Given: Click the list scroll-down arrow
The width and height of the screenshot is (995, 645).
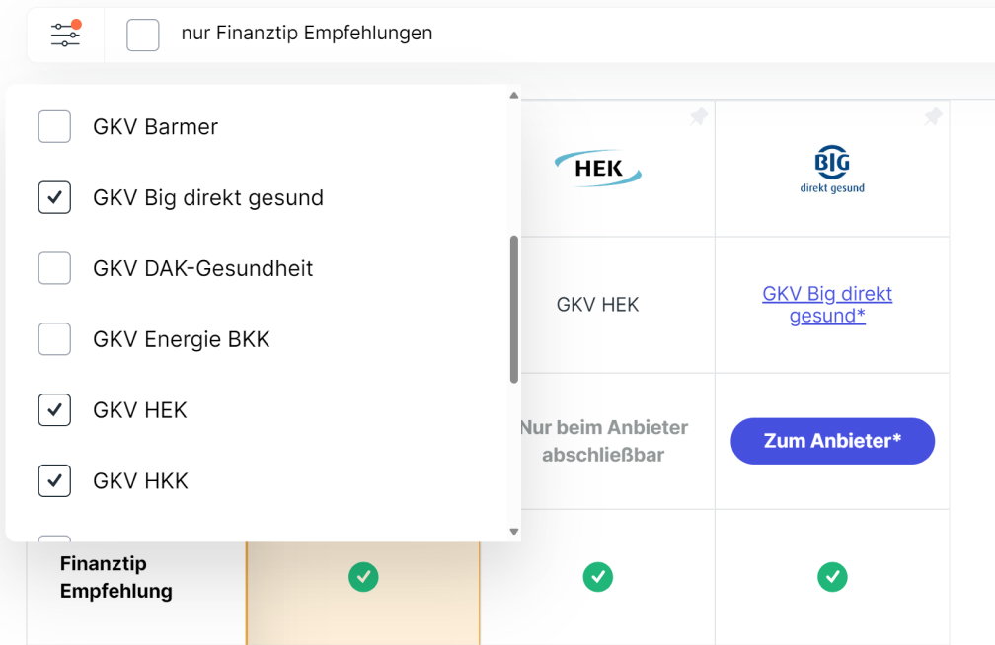Looking at the screenshot, I should point(514,532).
